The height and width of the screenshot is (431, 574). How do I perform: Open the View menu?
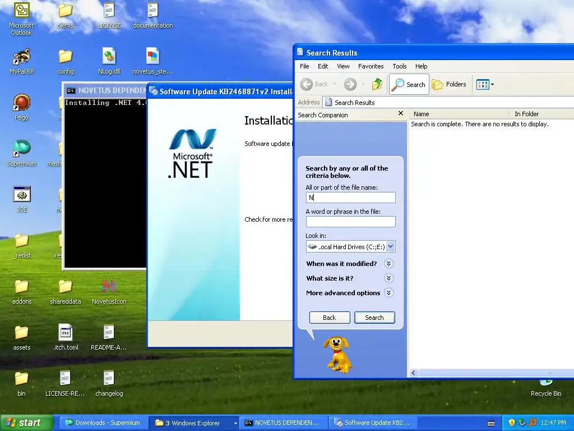pyautogui.click(x=343, y=66)
